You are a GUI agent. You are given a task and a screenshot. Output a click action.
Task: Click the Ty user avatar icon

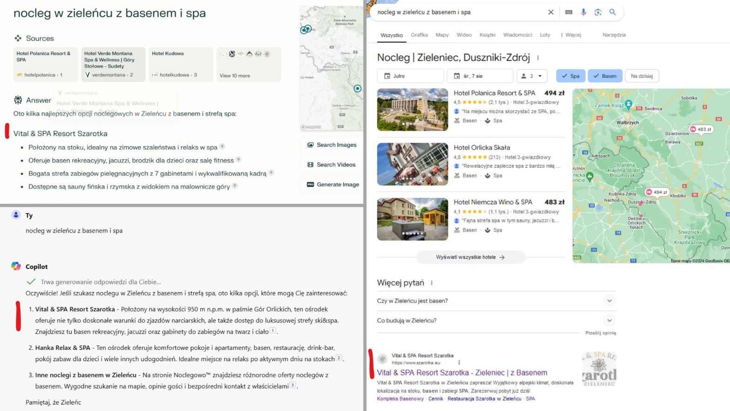[16, 215]
